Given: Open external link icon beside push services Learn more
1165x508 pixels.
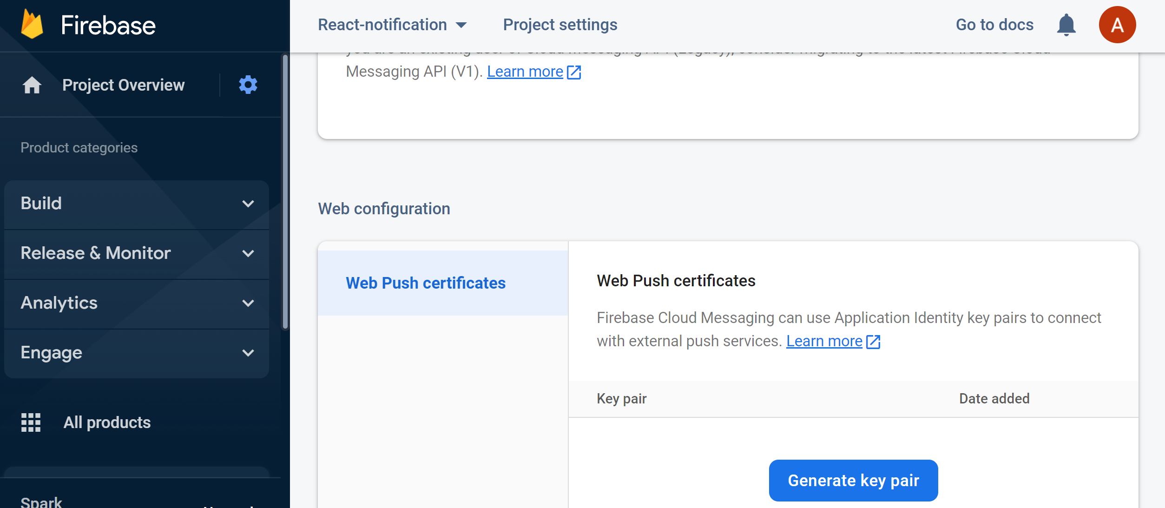Looking at the screenshot, I should coord(873,342).
